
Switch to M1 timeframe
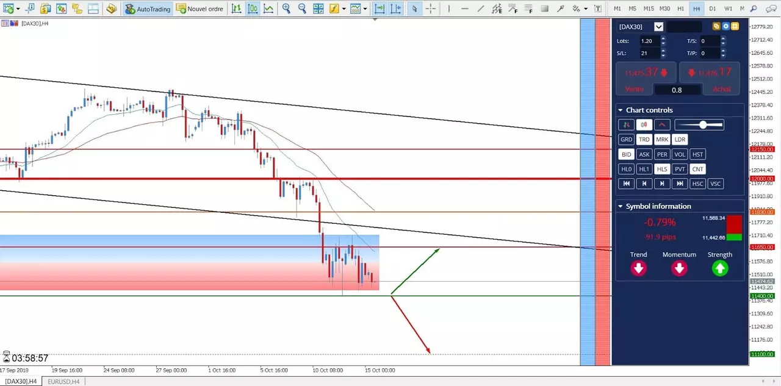point(617,9)
